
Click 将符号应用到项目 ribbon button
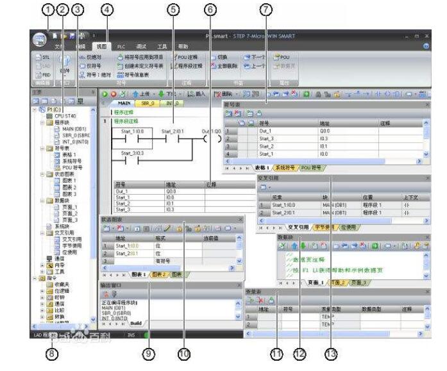pos(140,57)
